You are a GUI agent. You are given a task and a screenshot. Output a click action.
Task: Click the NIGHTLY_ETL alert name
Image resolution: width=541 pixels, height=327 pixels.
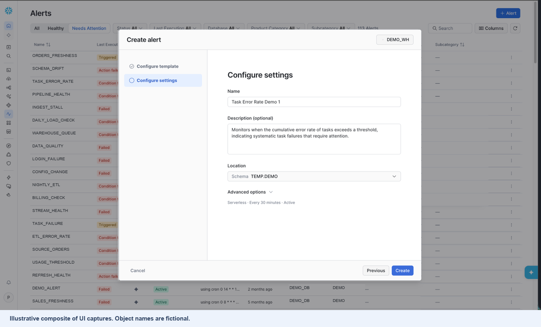46,185
